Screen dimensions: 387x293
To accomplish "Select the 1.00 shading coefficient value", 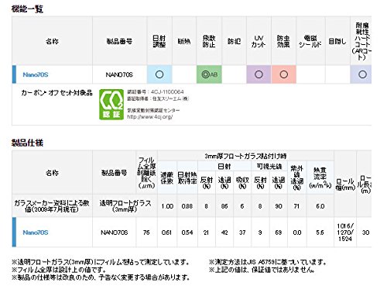I will pos(167,206).
